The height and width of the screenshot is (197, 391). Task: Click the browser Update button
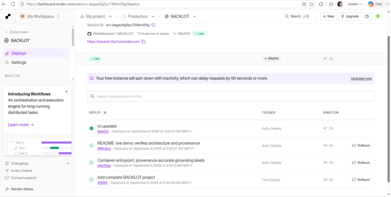tap(355, 4)
